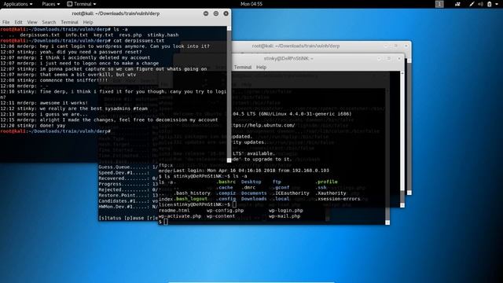Close the front derp terminal window
The height and width of the screenshot is (283, 503).
pyautogui.click(x=226, y=13)
